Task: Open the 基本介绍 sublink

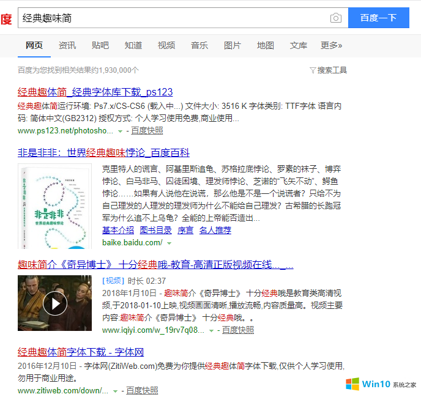Action: [x=118, y=230]
